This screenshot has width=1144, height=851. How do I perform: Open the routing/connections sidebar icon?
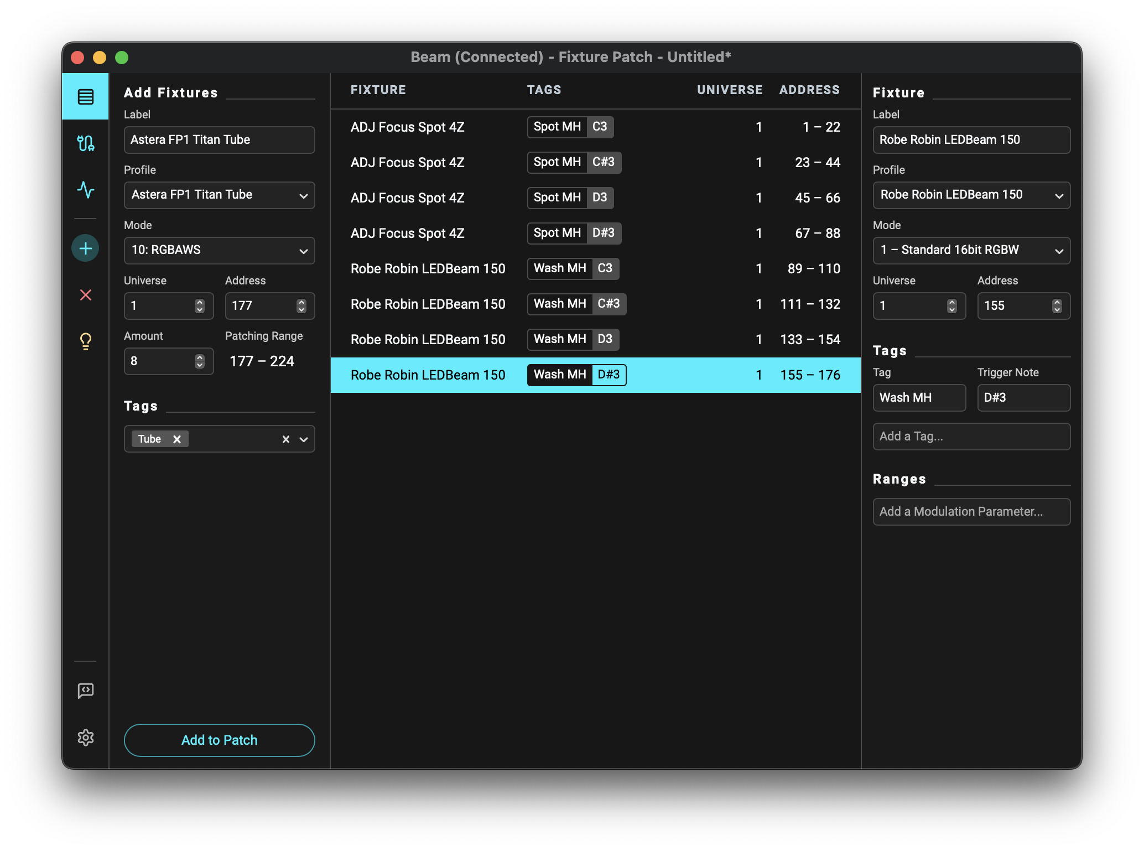click(x=85, y=143)
